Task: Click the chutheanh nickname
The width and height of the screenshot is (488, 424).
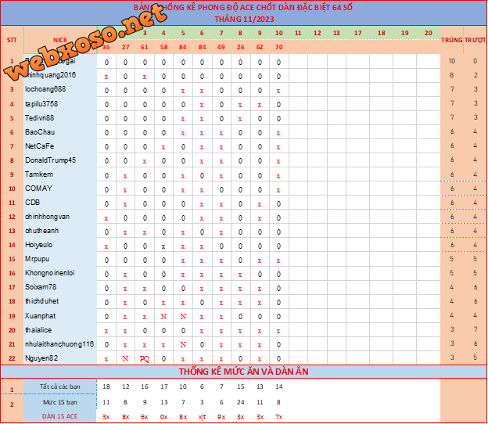Action: point(41,231)
